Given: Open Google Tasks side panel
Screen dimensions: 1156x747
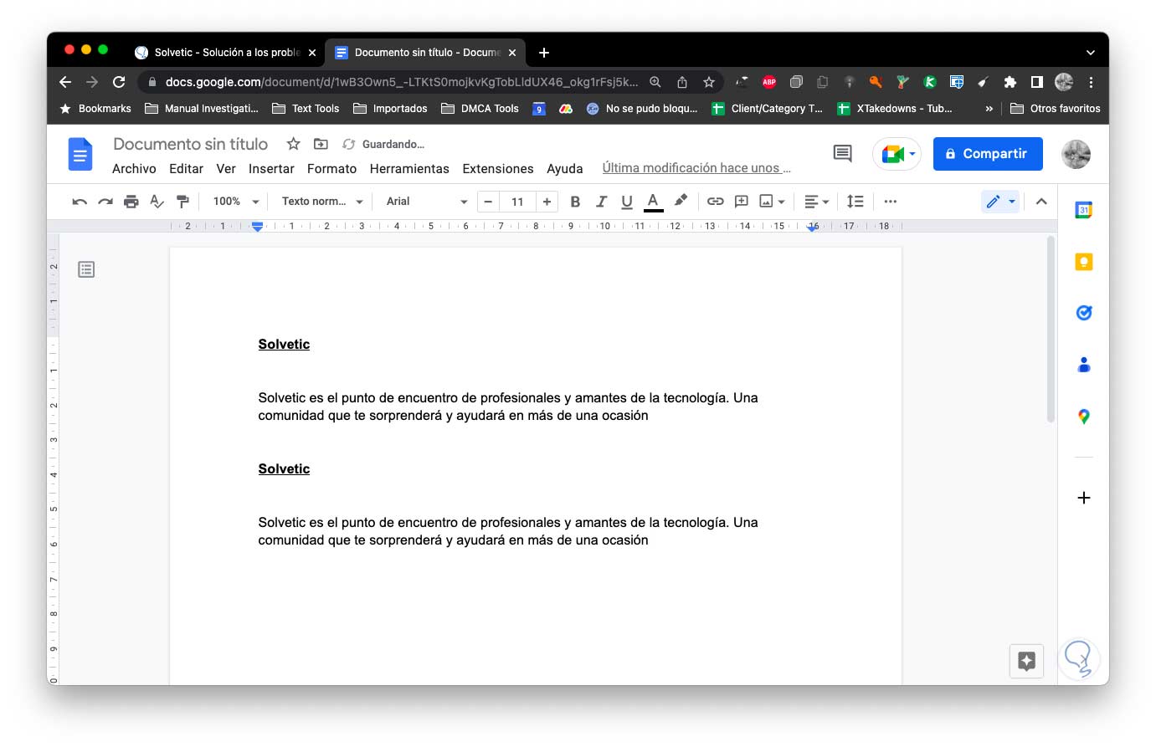Looking at the screenshot, I should coord(1083,313).
